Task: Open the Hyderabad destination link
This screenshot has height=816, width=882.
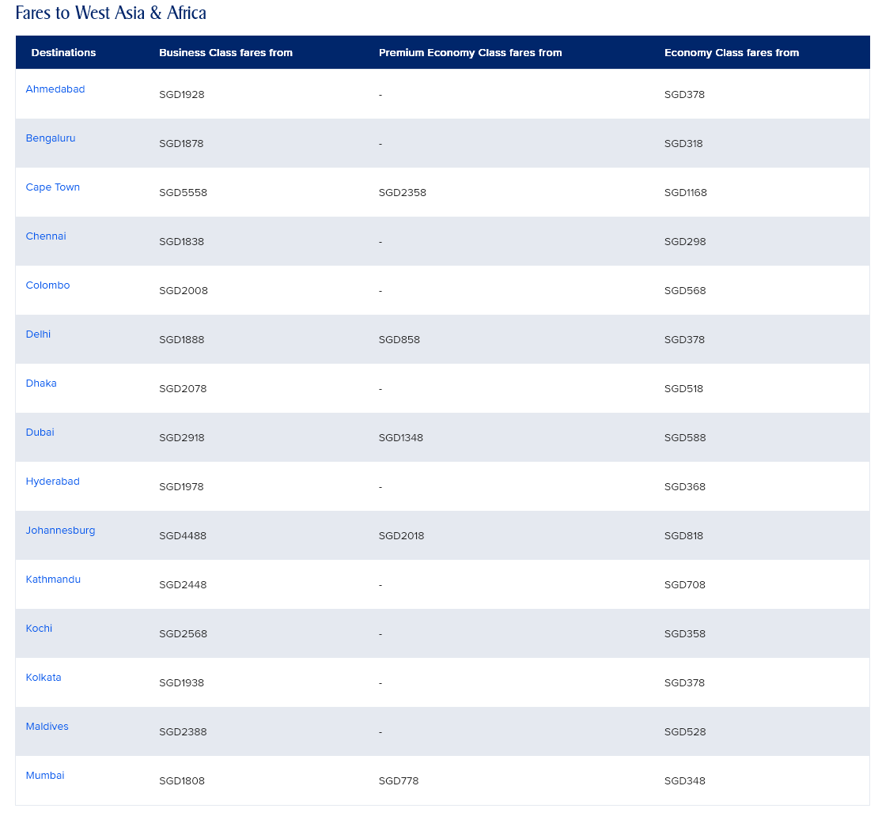Action: tap(53, 482)
